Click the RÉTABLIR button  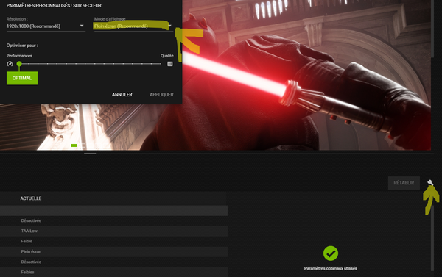(404, 183)
